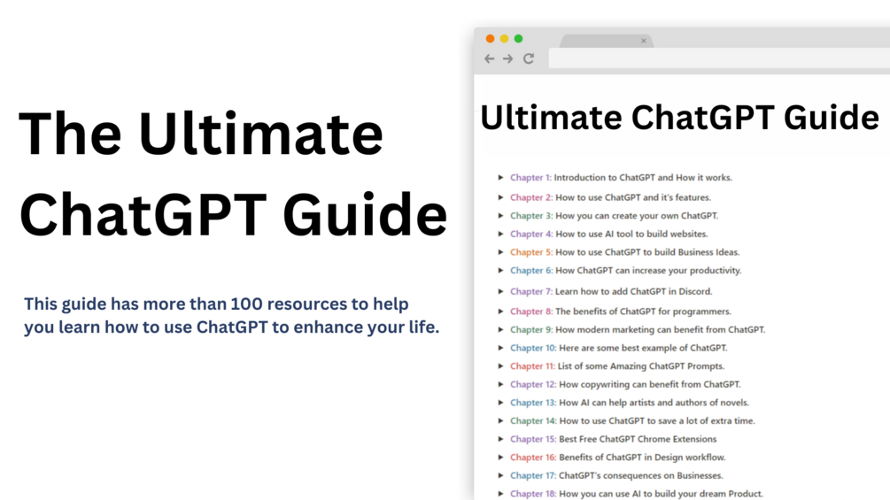The image size is (890, 500).
Task: Reload the page with the refresh icon
Action: point(529,58)
